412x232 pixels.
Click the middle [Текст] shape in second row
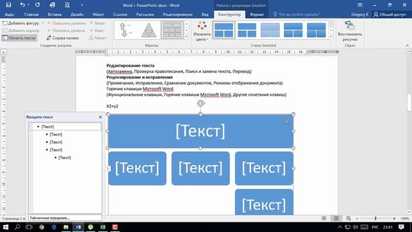[200, 168]
